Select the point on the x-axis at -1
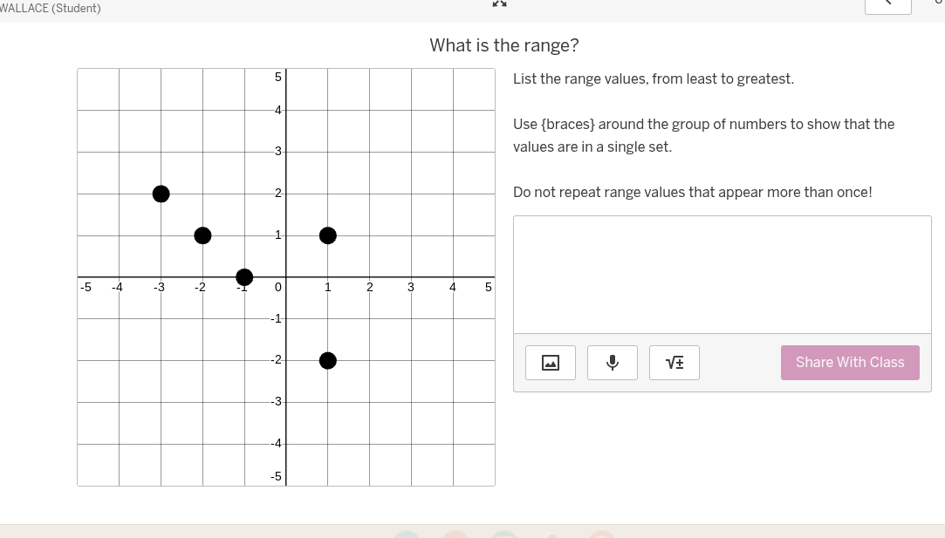 (244, 277)
